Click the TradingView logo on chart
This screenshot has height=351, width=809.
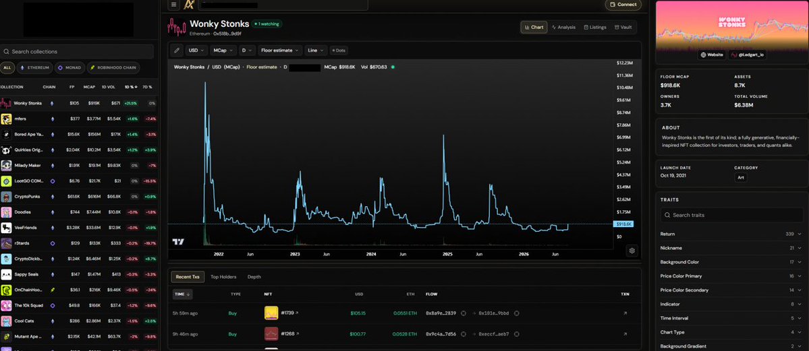(178, 242)
